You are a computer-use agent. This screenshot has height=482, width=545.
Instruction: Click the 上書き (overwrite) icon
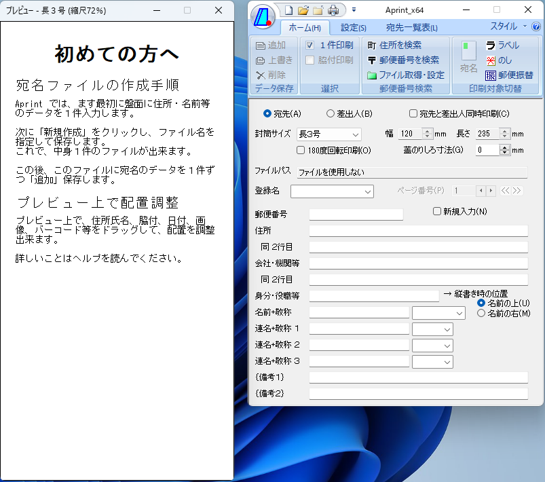click(x=261, y=60)
